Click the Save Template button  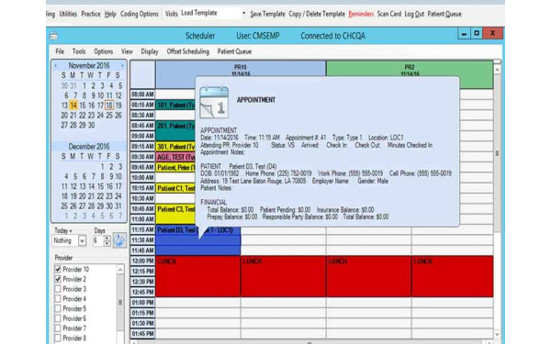pos(267,14)
